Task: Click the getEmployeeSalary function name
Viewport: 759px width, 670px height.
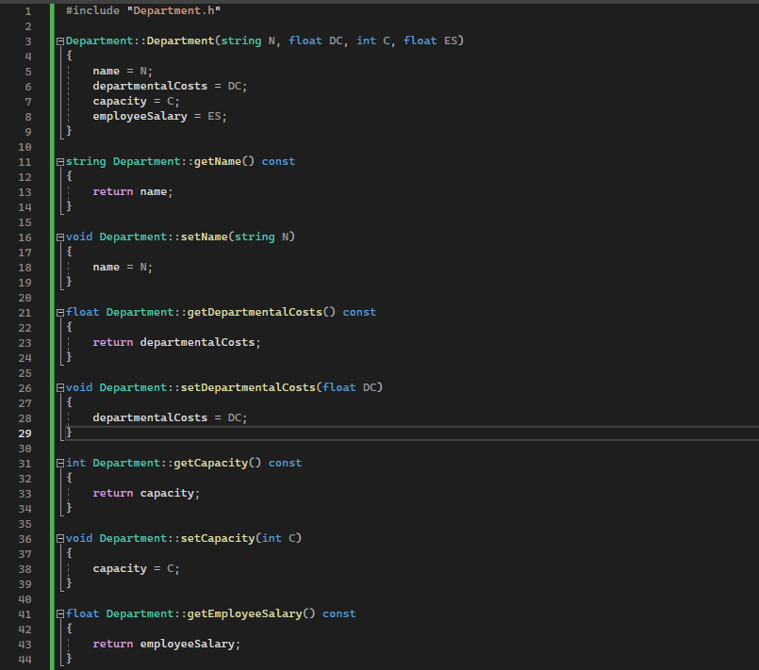Action: coord(244,613)
